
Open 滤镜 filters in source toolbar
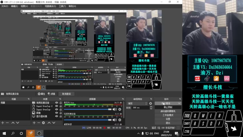pyautogui.click(x=51, y=94)
